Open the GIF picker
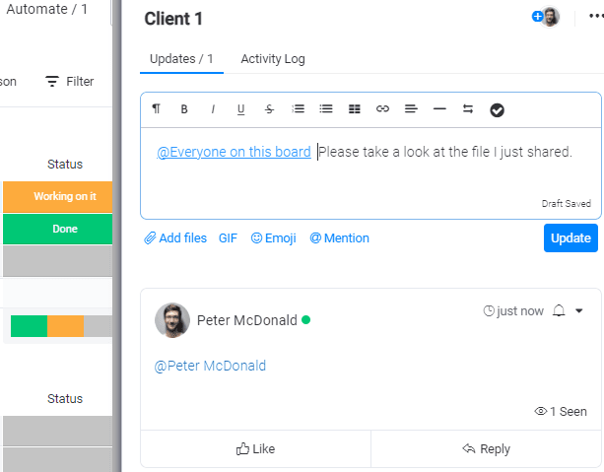This screenshot has height=472, width=604. (x=228, y=238)
